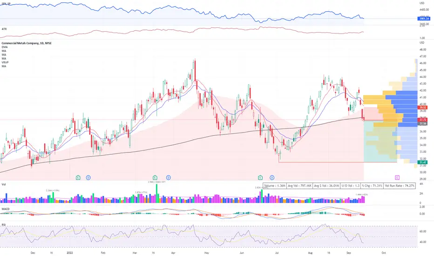Screen dimensions: 434x256
Task: Click the U/D Vol : 1.3 cell
Action: 350,186
